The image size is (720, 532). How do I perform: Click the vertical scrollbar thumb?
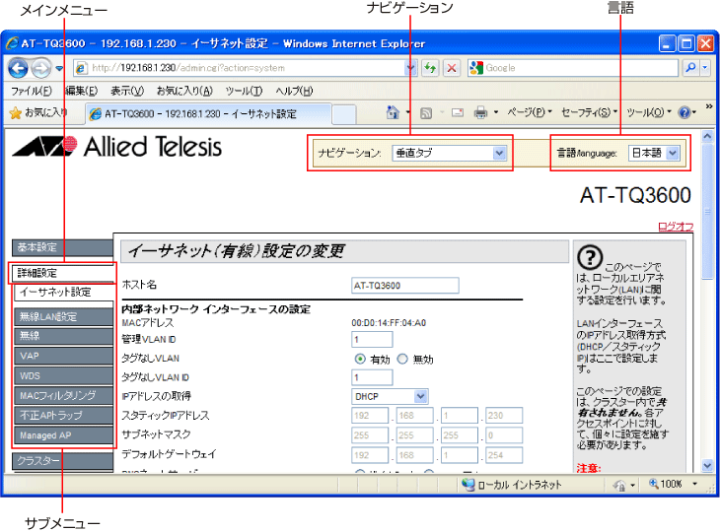tap(707, 211)
